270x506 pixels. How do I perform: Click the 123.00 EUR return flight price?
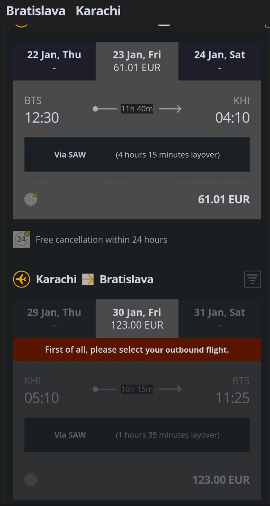point(221,480)
